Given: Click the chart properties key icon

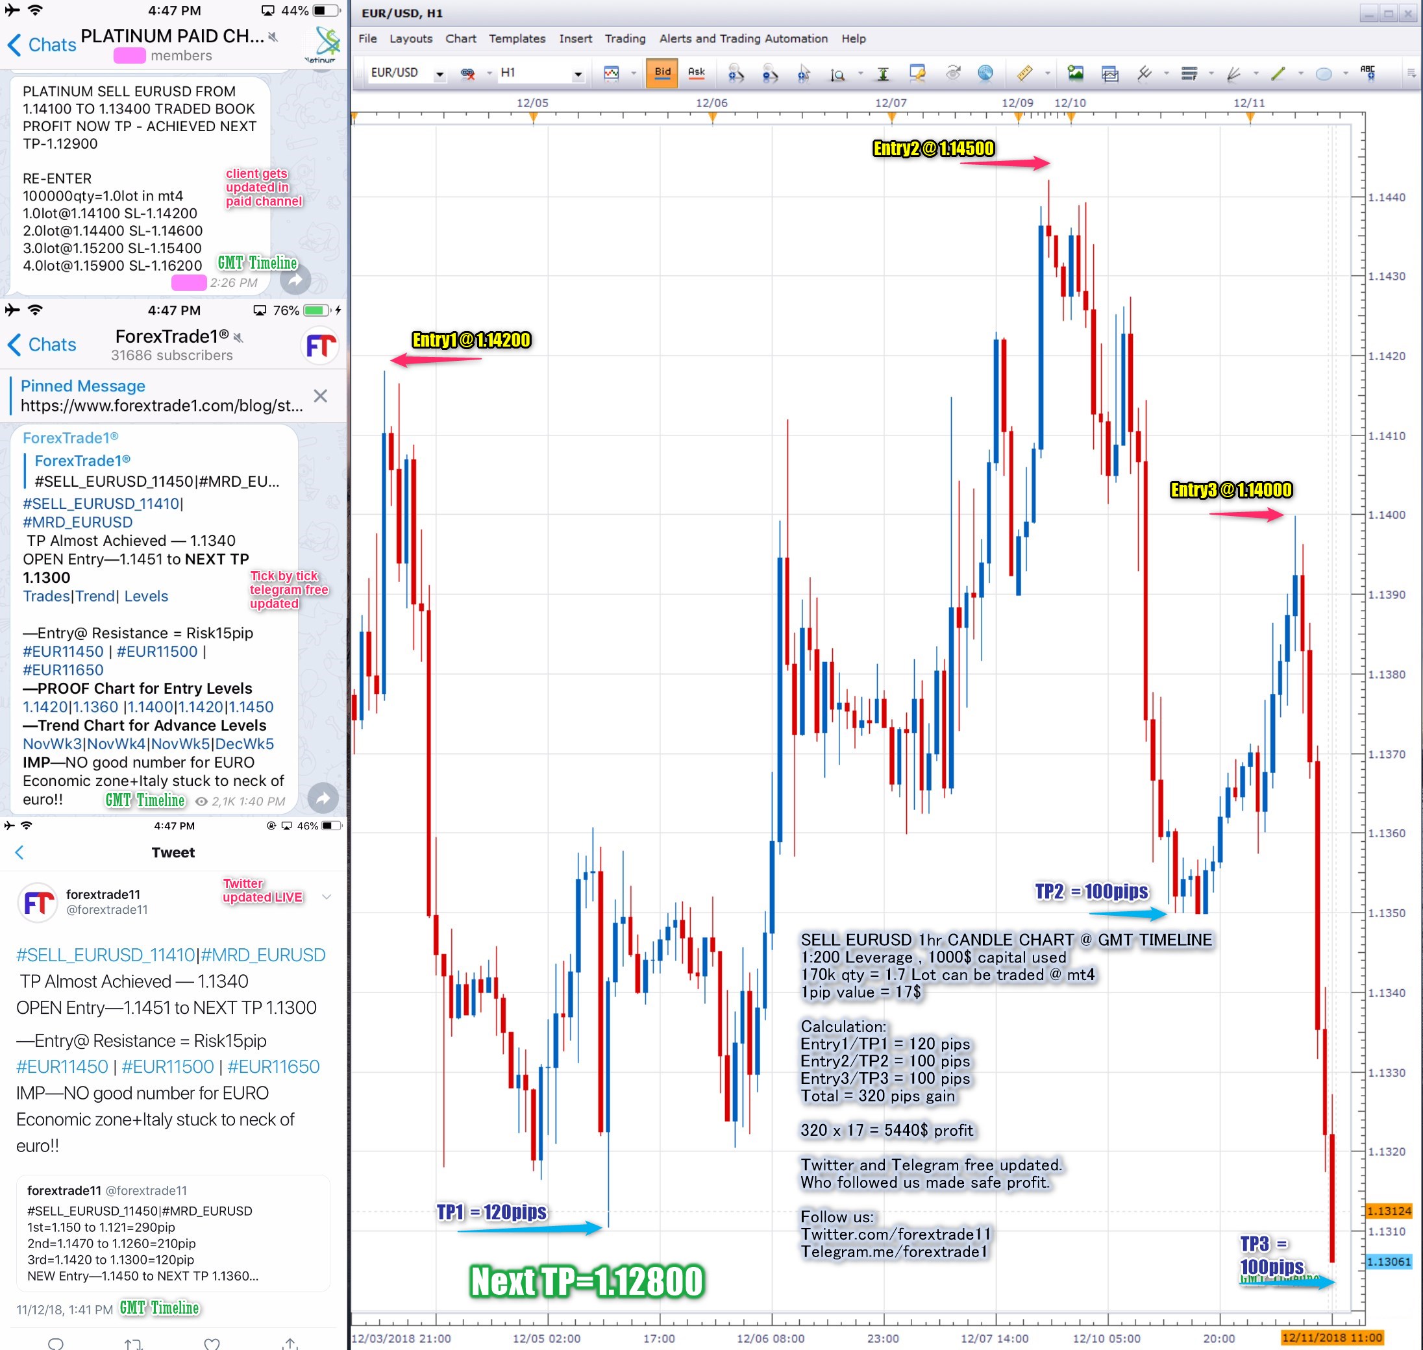Looking at the screenshot, I should [x=917, y=73].
